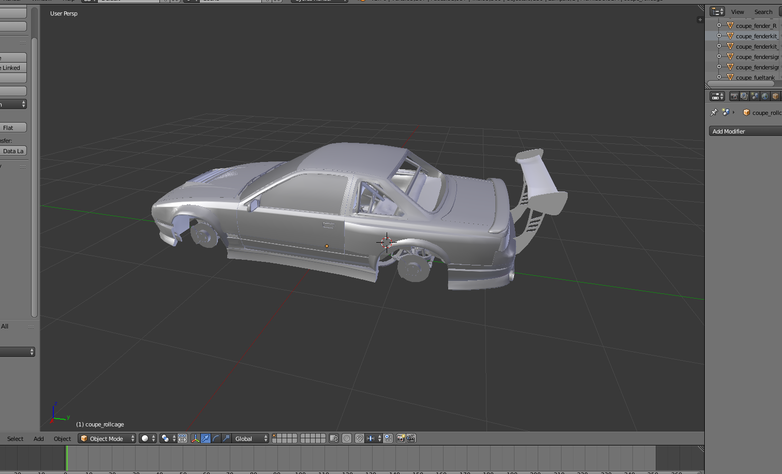The width and height of the screenshot is (782, 474).
Task: Switch to the World properties globe tab
Action: (x=765, y=96)
